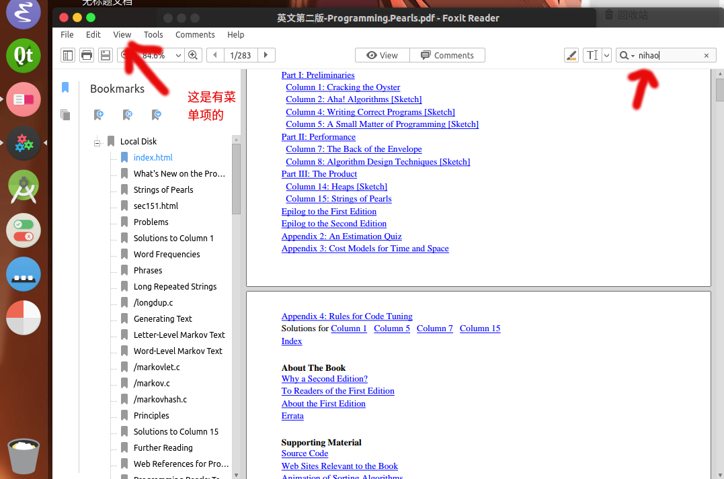This screenshot has height=479, width=724.
Task: Open the Bookmarks panel sidebar icon
Action: pyautogui.click(x=65, y=87)
